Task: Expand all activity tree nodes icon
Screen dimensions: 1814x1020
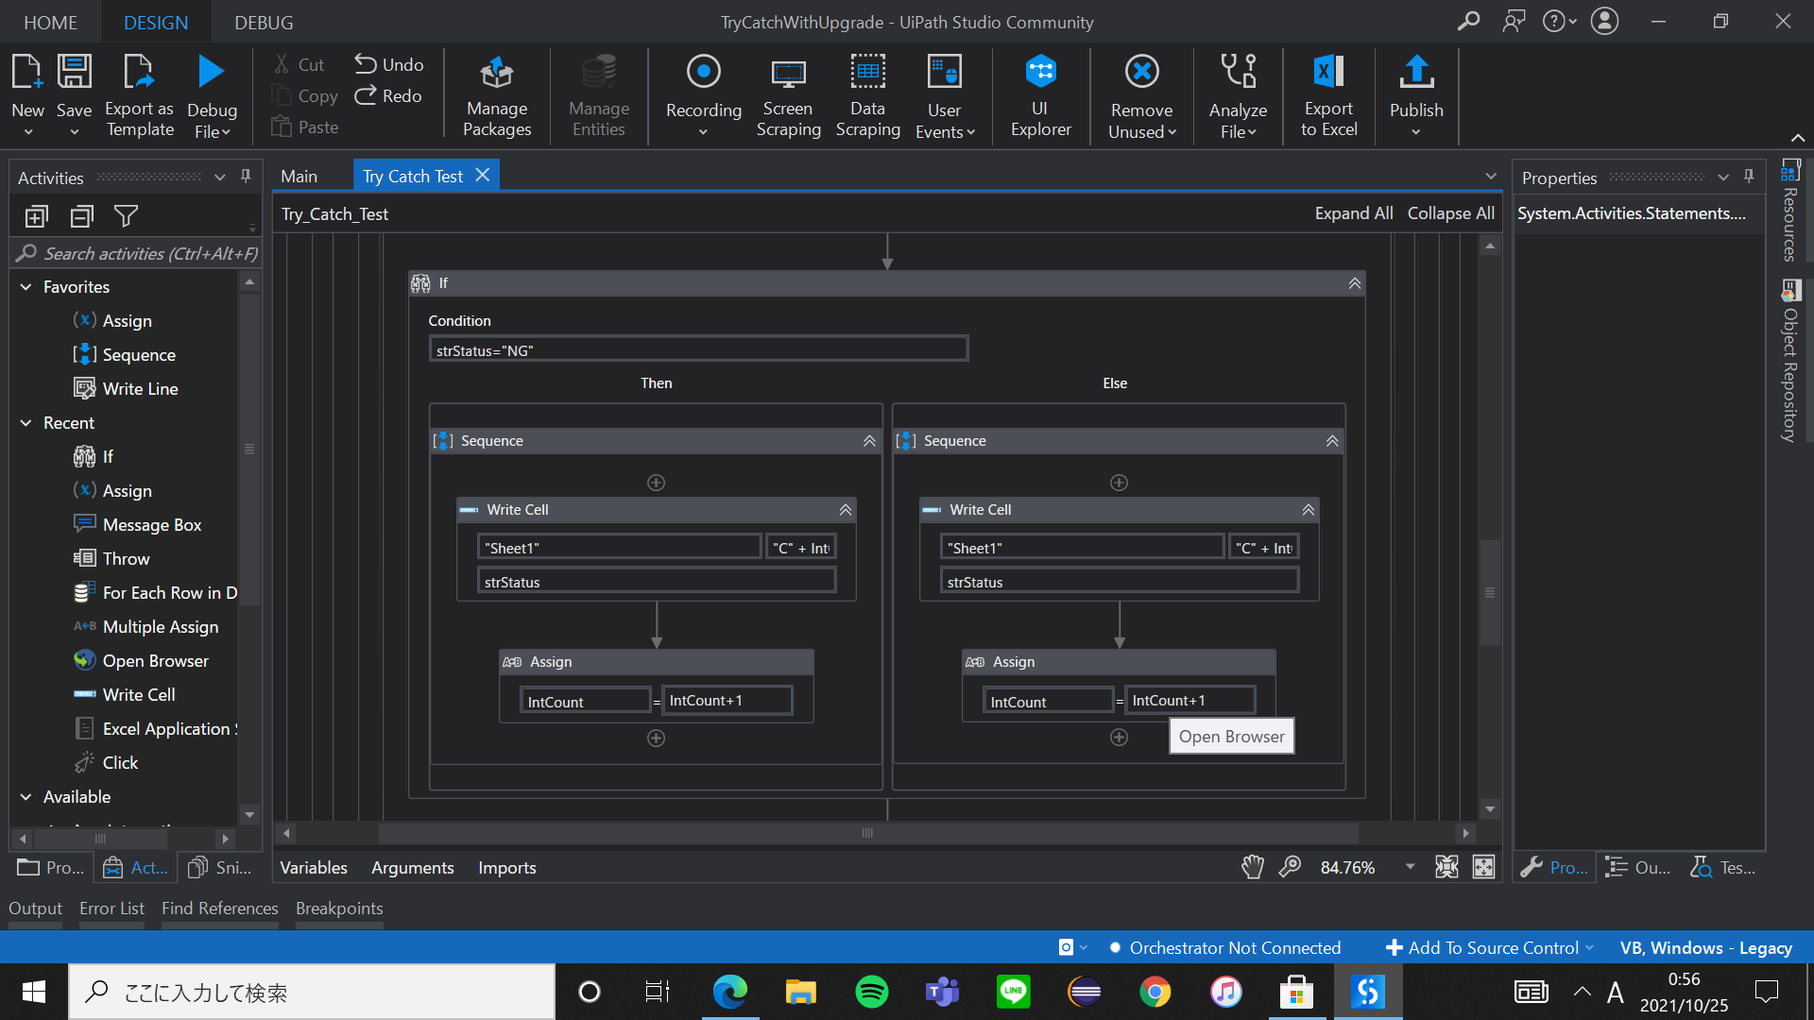Action: (x=36, y=216)
